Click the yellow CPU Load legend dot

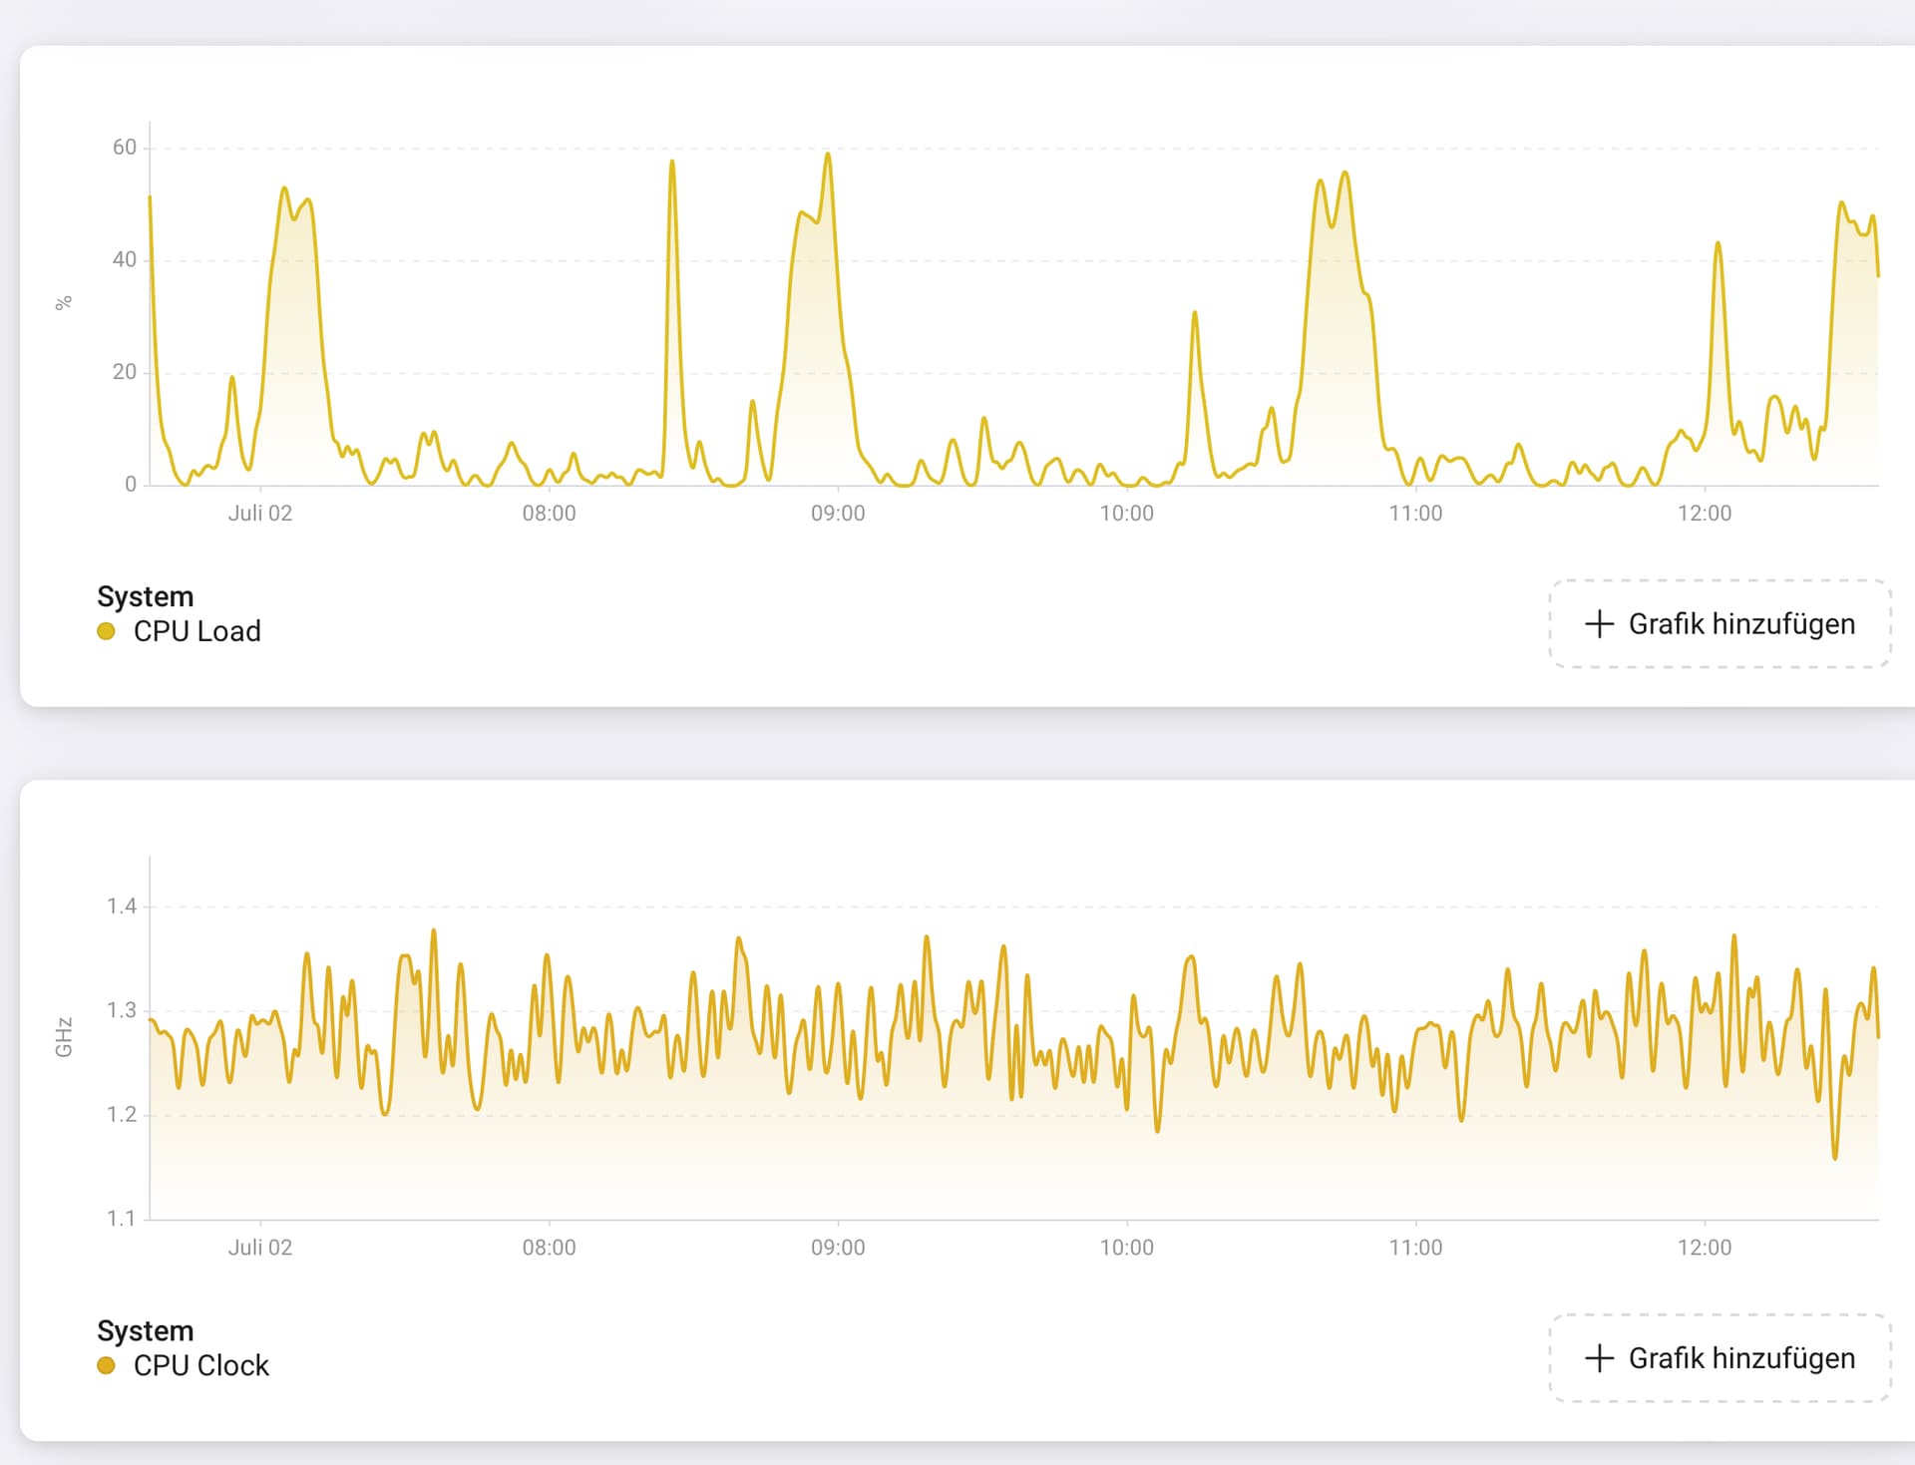click(106, 631)
